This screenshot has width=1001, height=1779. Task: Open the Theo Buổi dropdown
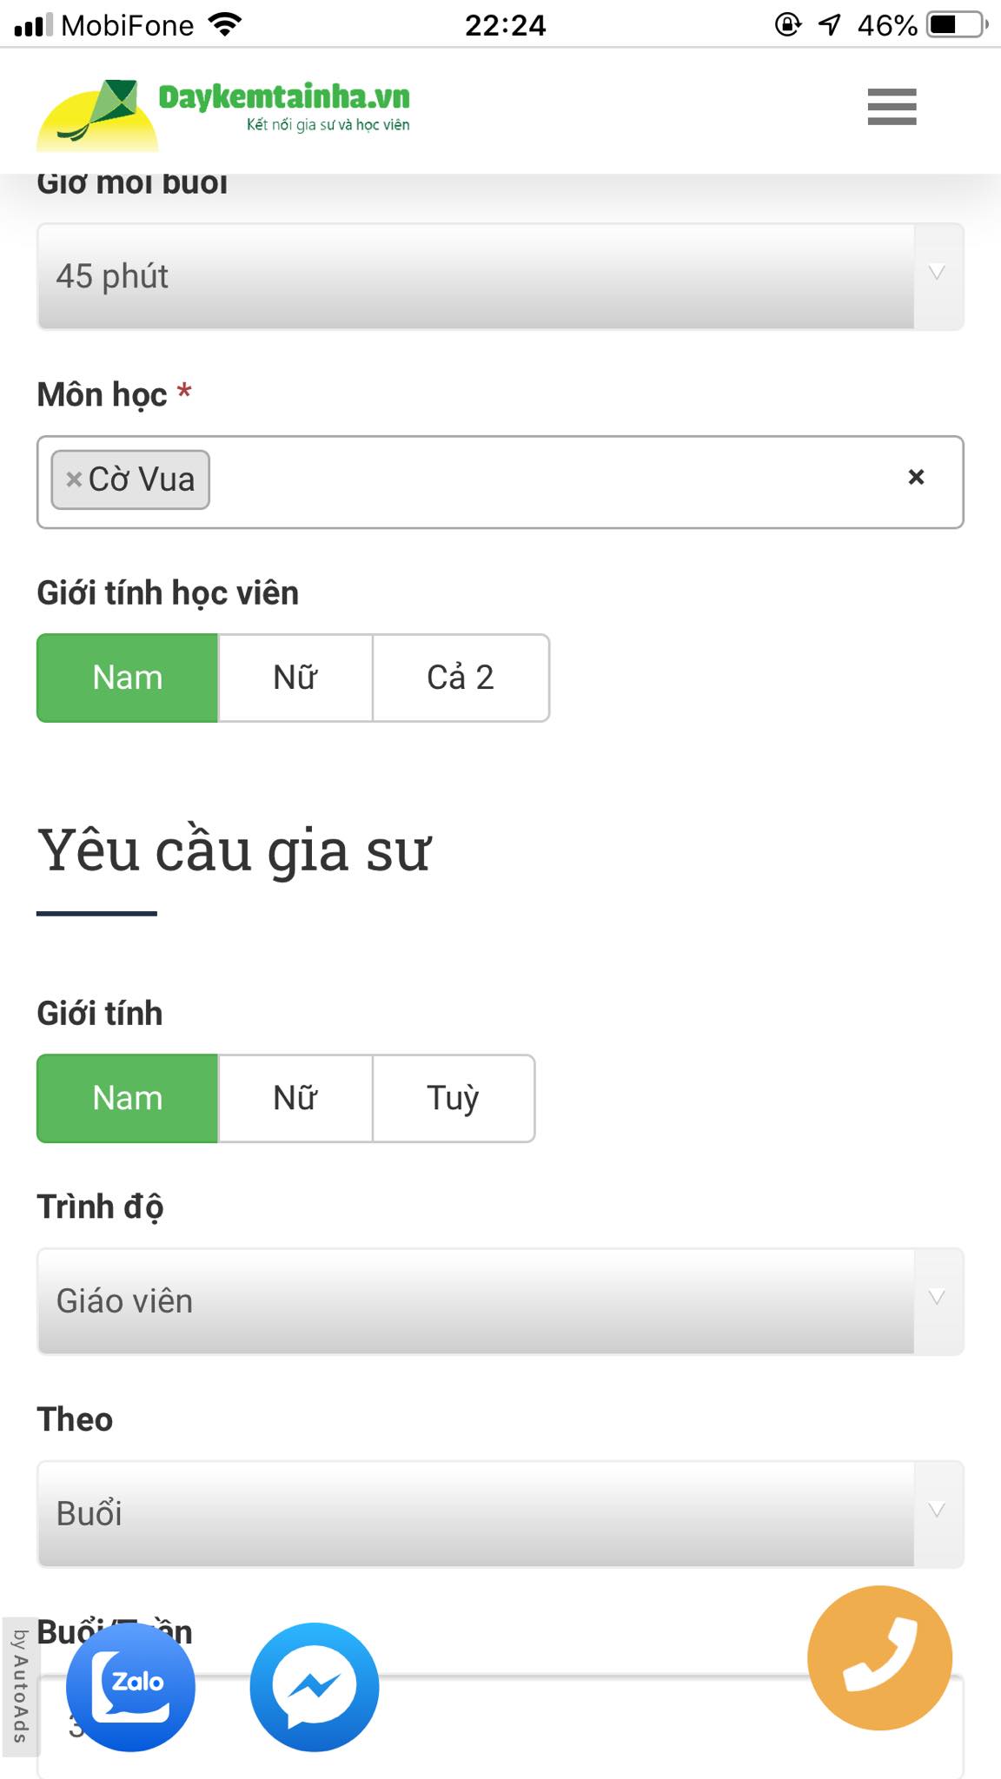pos(500,1514)
